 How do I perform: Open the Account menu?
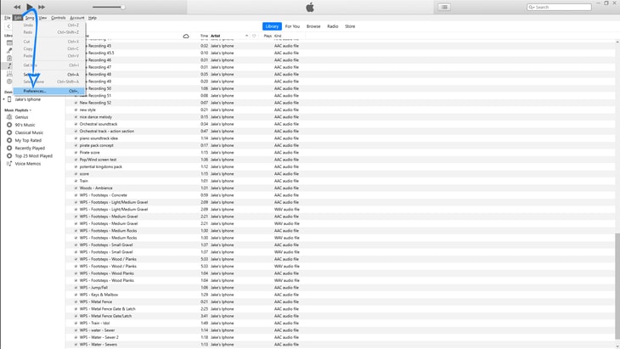77,18
